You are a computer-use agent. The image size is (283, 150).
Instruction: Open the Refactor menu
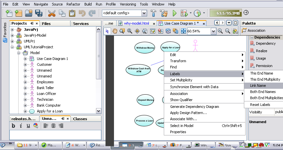(73, 4)
